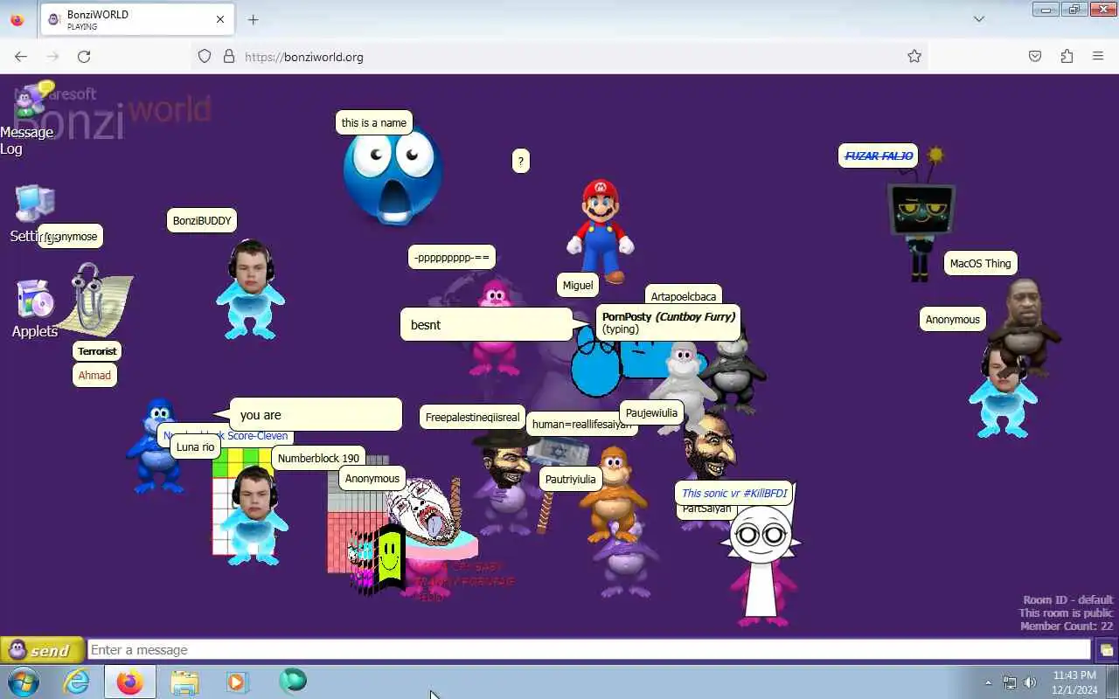Viewport: 1119px width, 699px height.
Task: Click the Numberblock 190 grid avatar
Action: click(358, 516)
